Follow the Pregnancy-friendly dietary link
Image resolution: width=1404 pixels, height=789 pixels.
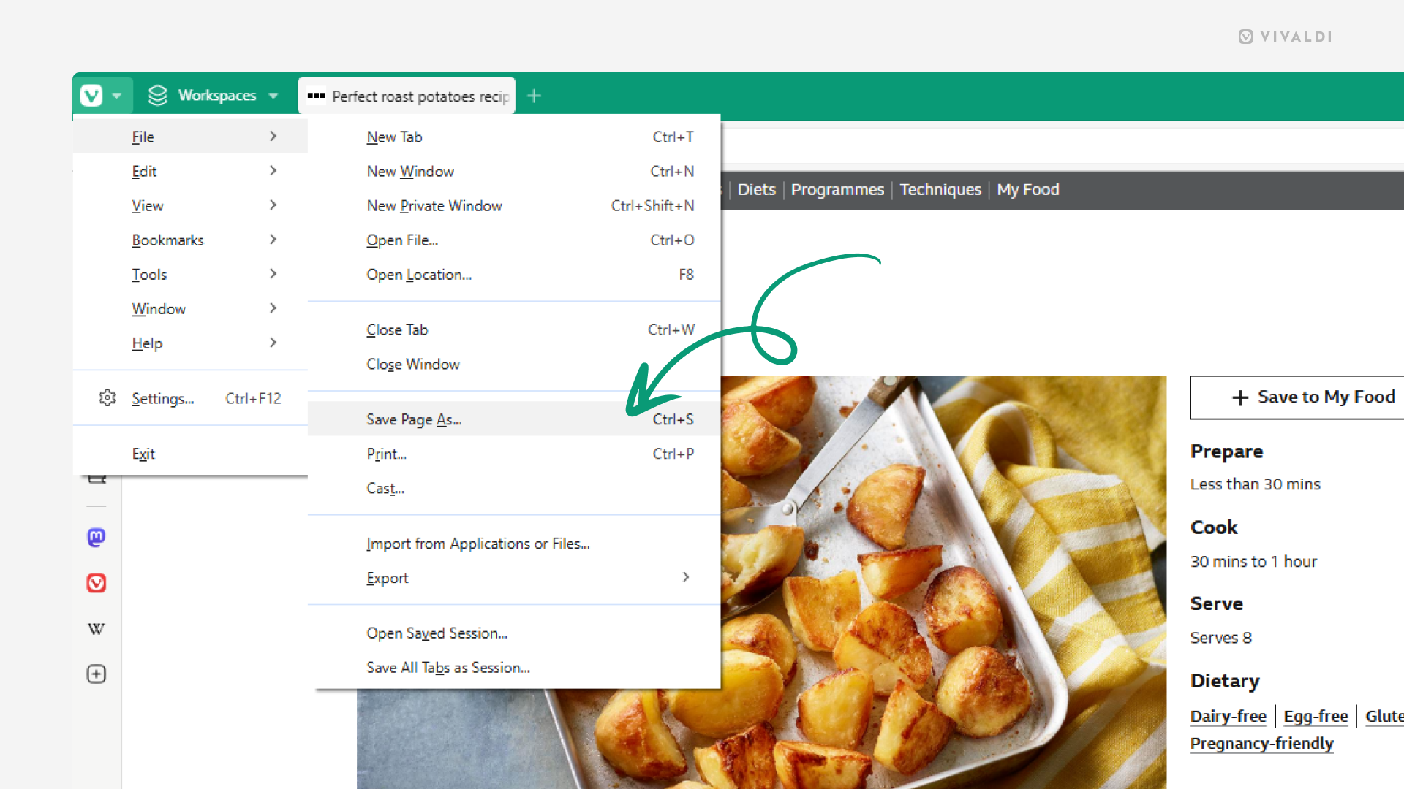click(x=1261, y=743)
